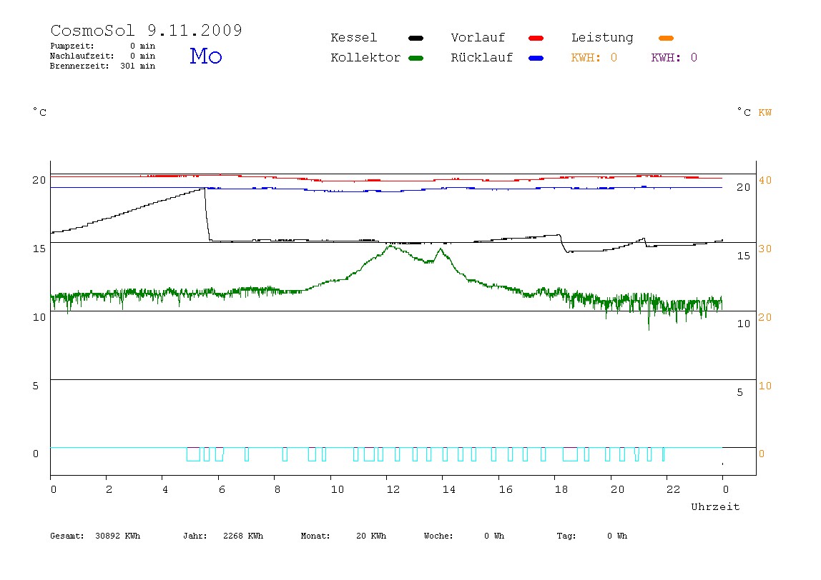Click the "Nachlaufzeit:" label
821x580 pixels.
coord(82,56)
